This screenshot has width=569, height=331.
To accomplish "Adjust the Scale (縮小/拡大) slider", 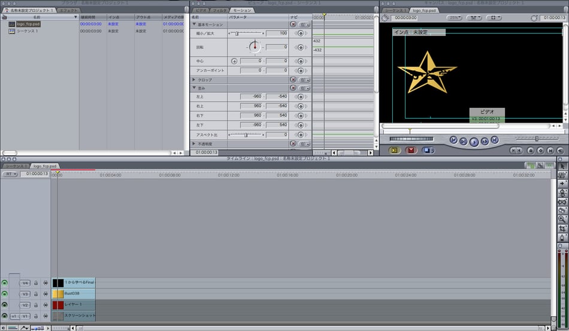I will pyautogui.click(x=246, y=34).
